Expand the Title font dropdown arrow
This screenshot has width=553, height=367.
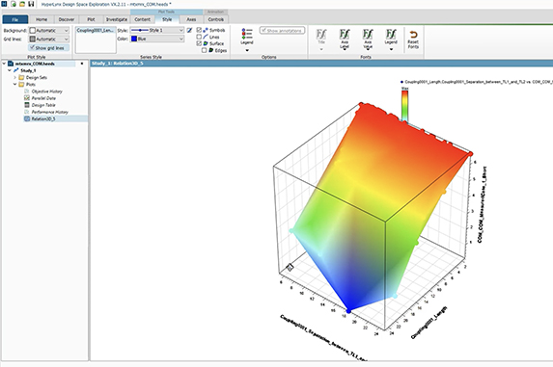321,50
